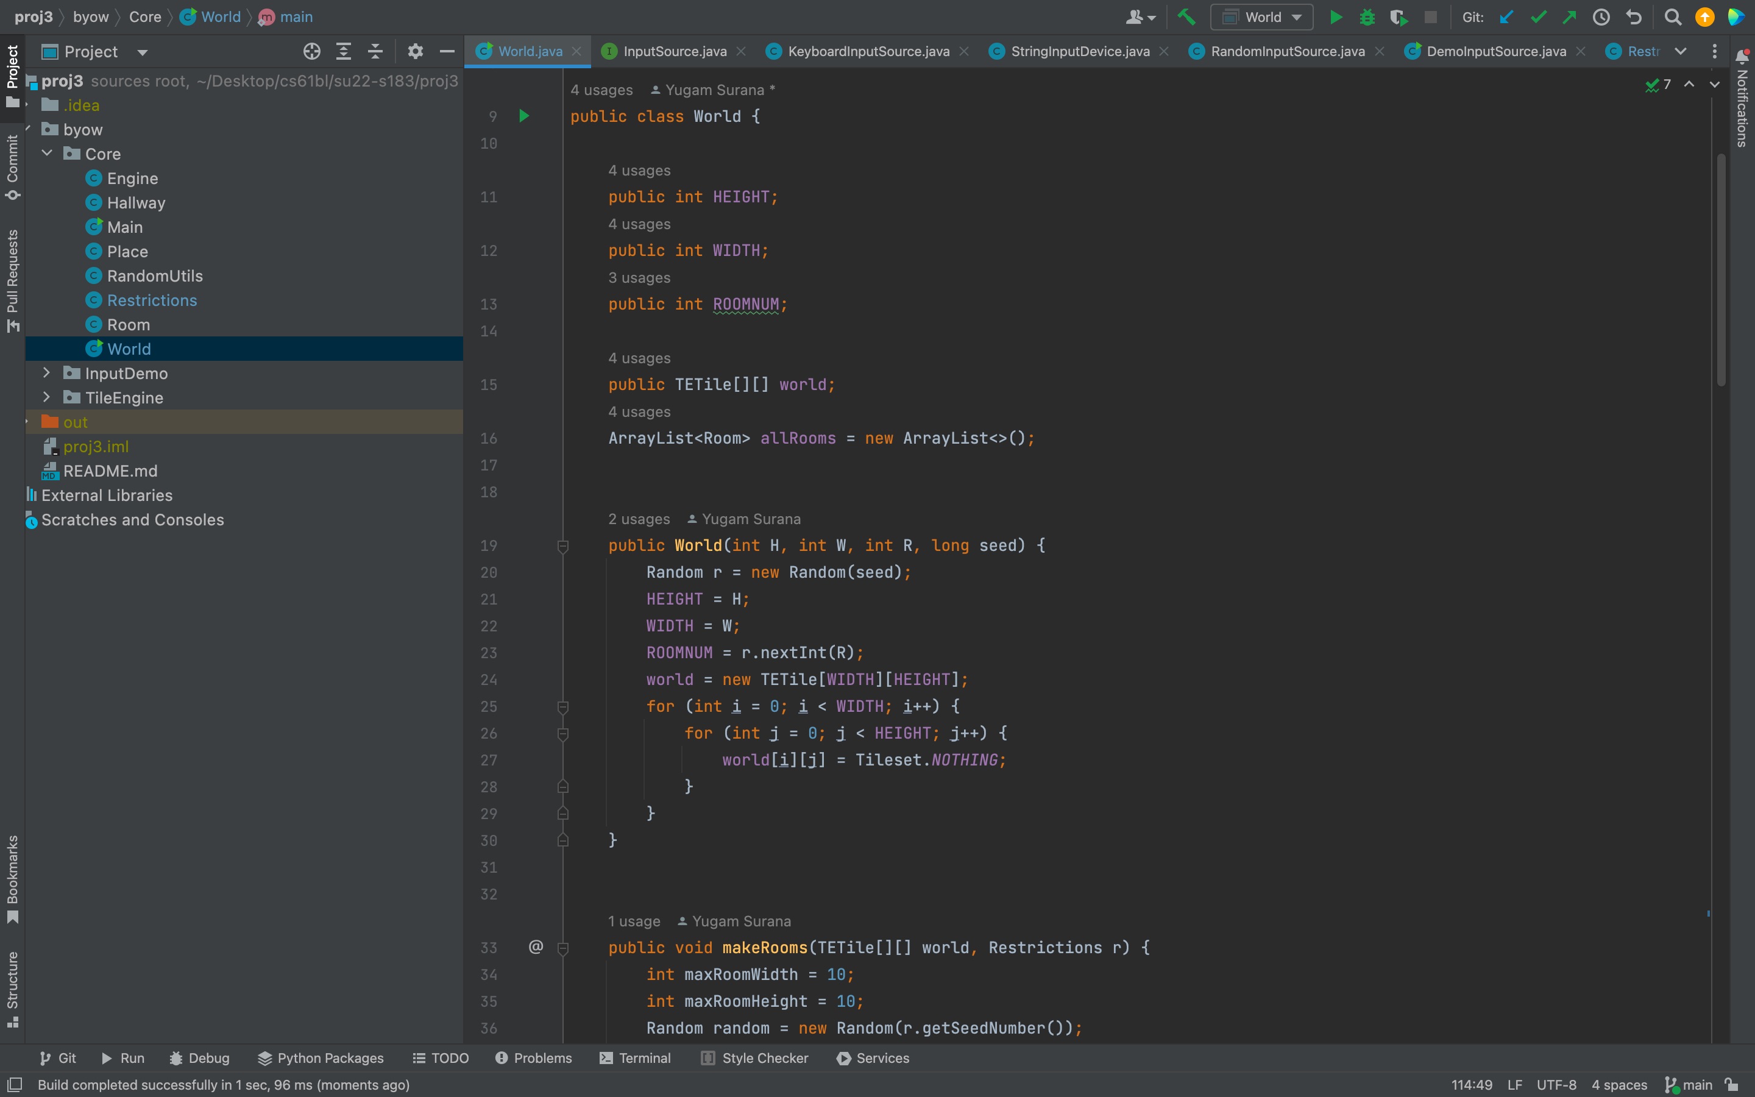This screenshot has width=1755, height=1097.
Task: Click the Build project hammer icon
Action: [1186, 16]
